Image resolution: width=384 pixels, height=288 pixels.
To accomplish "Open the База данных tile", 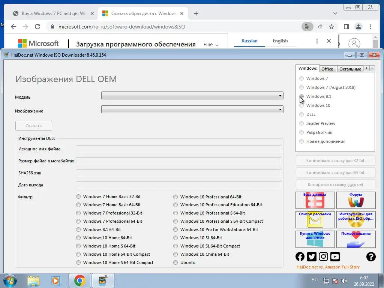I will point(315,200).
